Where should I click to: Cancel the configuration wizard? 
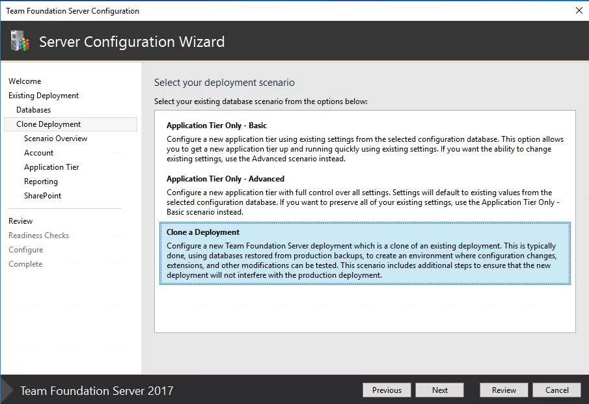pyautogui.click(x=556, y=390)
